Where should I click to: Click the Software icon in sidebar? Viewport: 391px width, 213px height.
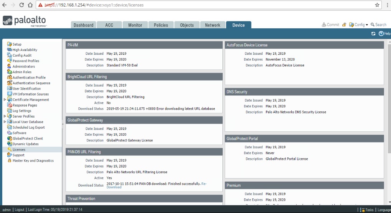(x=10, y=133)
